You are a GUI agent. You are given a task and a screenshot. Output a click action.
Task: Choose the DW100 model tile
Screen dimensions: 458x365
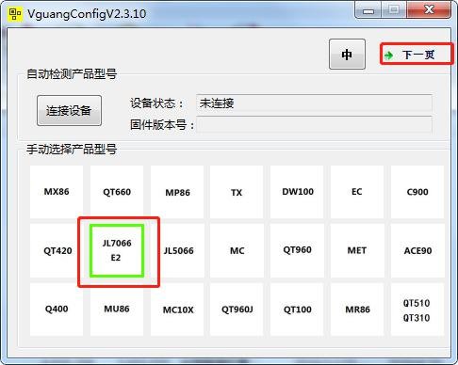(x=297, y=192)
